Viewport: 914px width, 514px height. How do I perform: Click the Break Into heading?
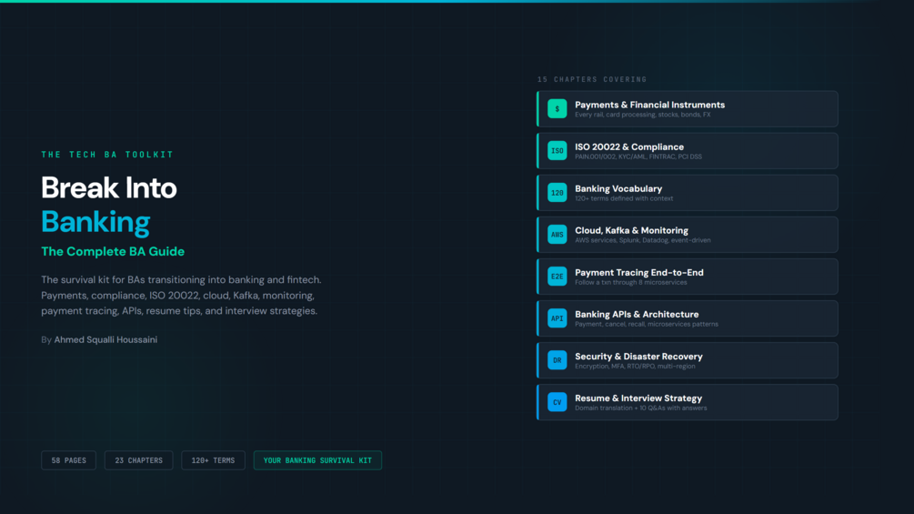coord(108,188)
